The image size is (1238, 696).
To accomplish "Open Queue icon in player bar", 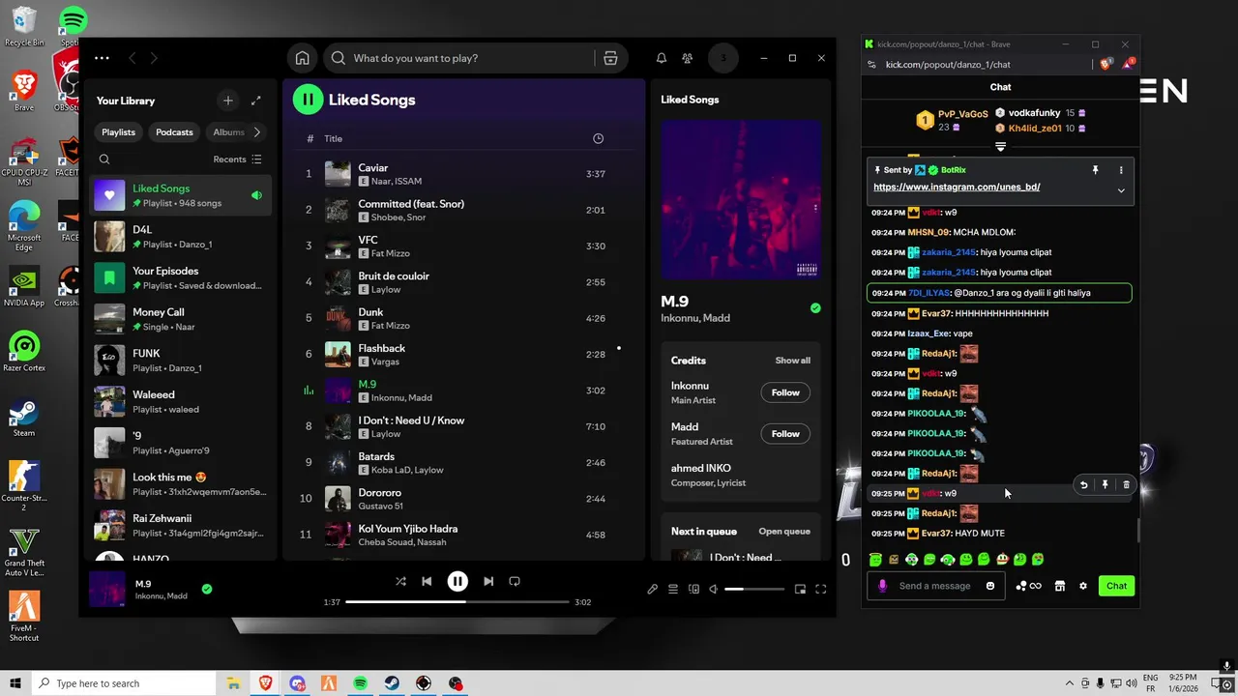I will pyautogui.click(x=673, y=589).
